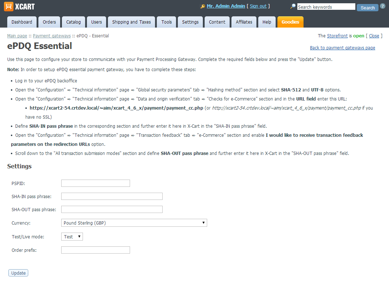Open the Storefront link

pos(337,36)
